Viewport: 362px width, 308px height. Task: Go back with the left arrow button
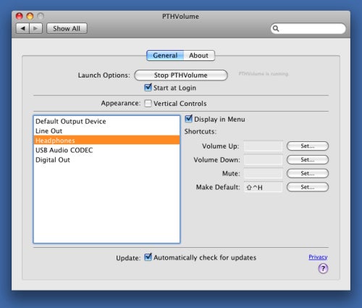[x=22, y=28]
